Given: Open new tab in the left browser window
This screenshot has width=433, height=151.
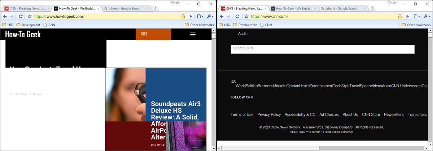Looking at the screenshot, I should (156, 8).
